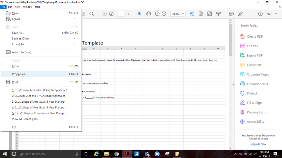Viewport: 282px width, 158px height.
Task: Open Task View on the taskbar
Action: click(x=86, y=154)
